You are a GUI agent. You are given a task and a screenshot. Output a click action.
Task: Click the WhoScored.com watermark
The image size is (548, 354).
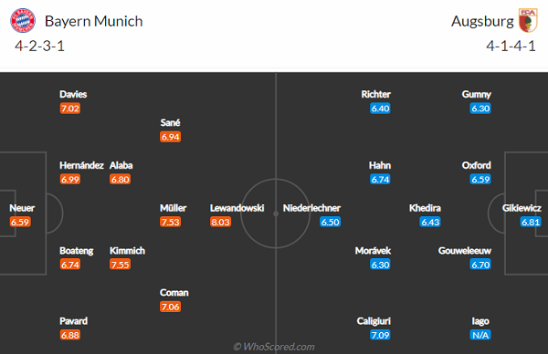tap(274, 347)
